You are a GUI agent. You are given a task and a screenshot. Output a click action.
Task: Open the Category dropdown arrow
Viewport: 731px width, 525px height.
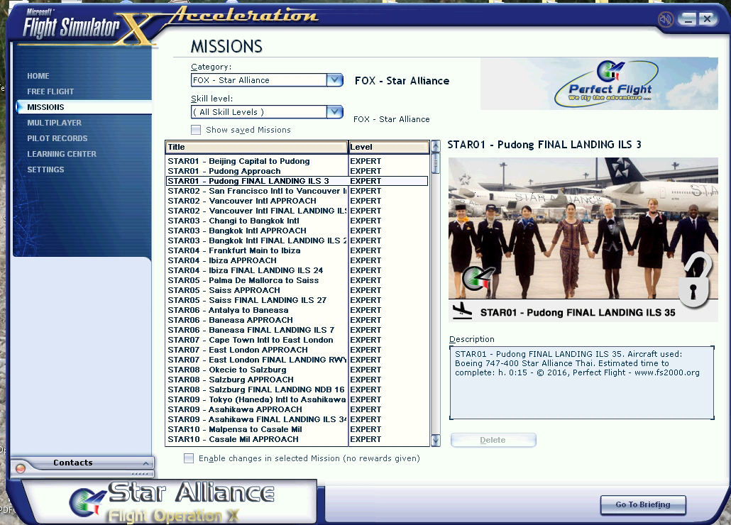[335, 80]
